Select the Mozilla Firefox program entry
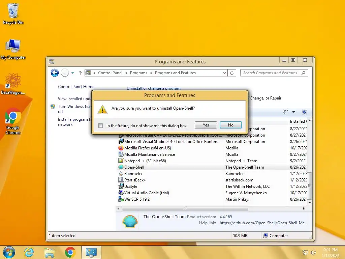Viewport: 345px width, 259px height. 212,148
